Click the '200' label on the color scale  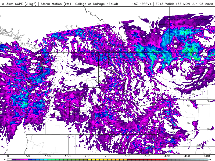88,156
